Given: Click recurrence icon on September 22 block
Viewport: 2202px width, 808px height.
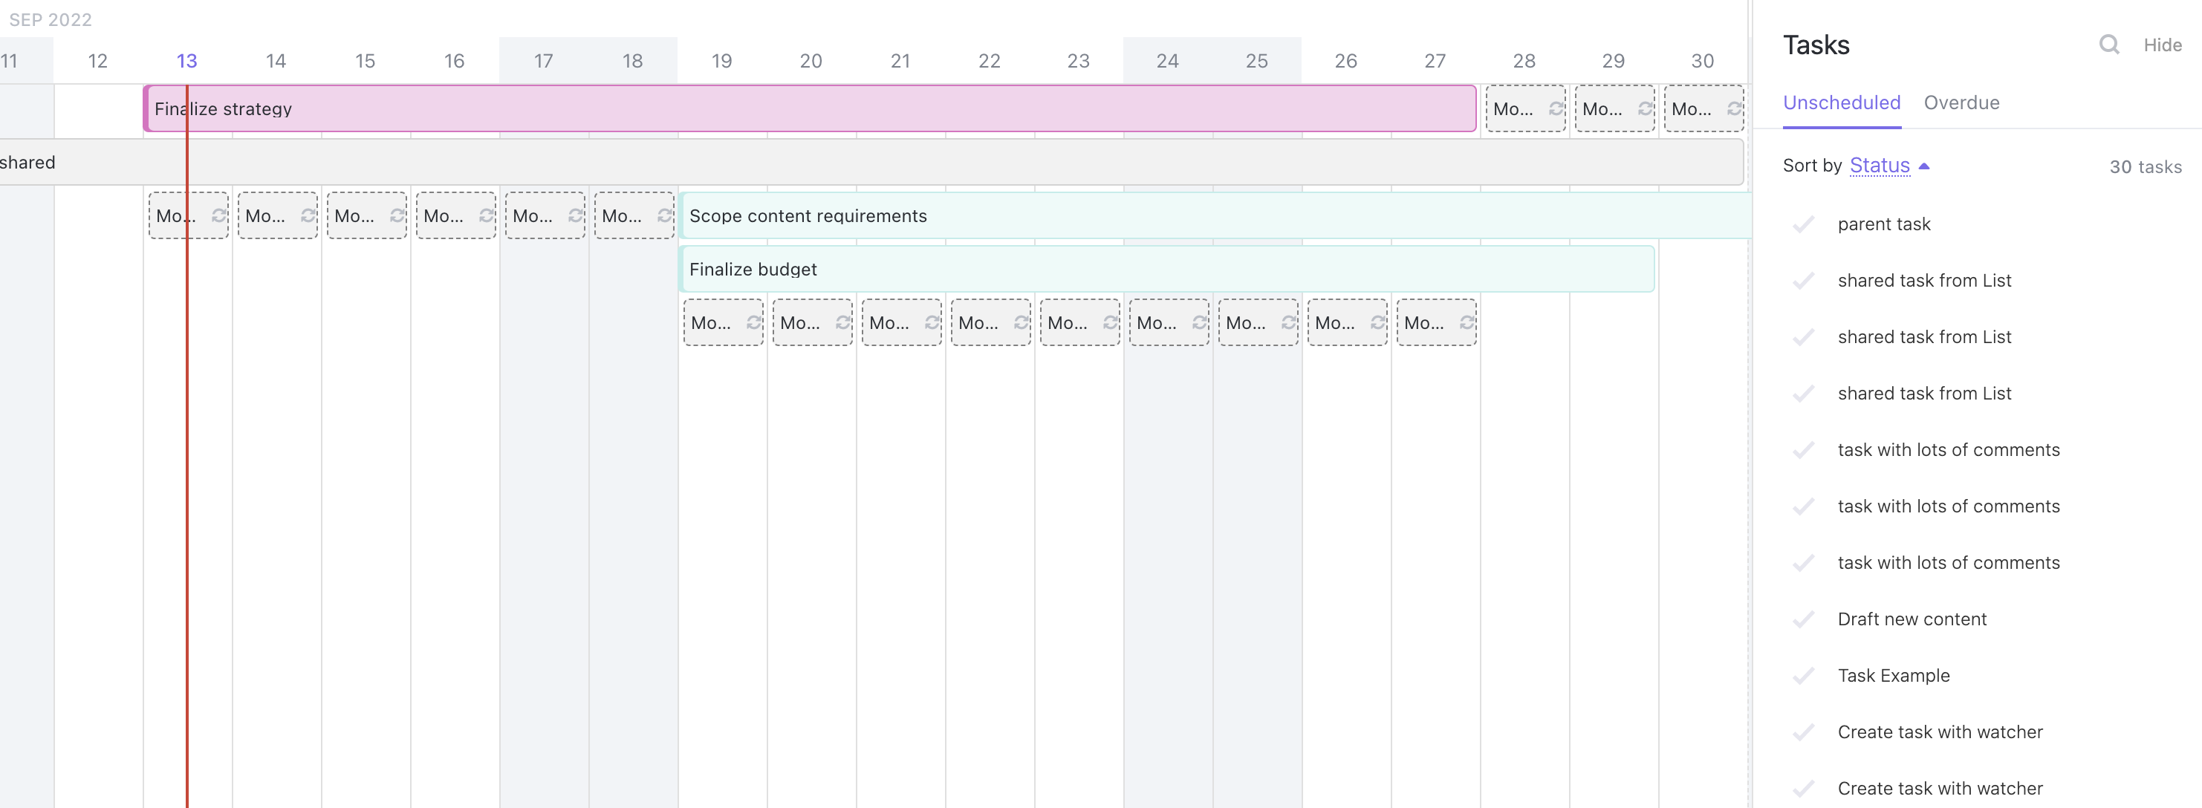Looking at the screenshot, I should [x=1021, y=322].
